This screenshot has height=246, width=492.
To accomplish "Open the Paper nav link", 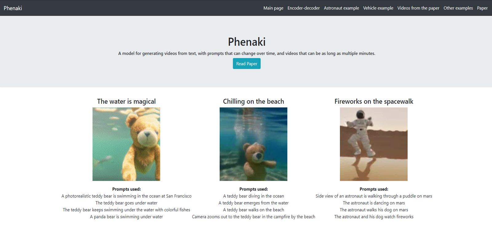I will [482, 8].
